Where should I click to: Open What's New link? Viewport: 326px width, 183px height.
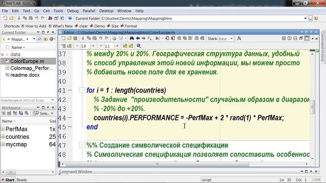61,26
